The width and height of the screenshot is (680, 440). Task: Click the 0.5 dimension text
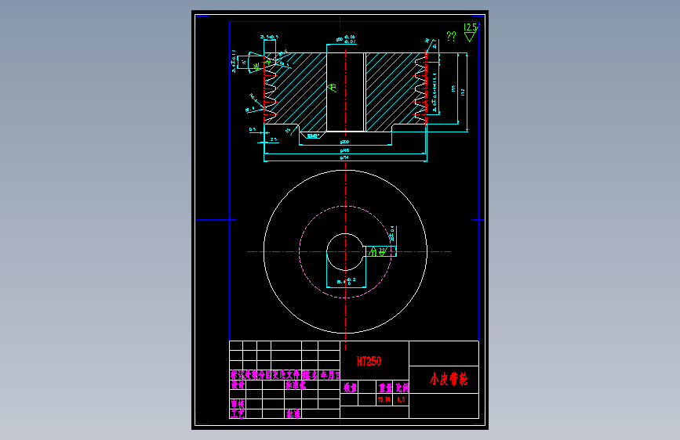pos(253,129)
